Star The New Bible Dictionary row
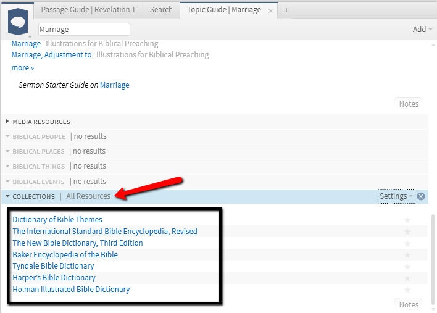Image resolution: width=437 pixels, height=313 pixels. (407, 244)
